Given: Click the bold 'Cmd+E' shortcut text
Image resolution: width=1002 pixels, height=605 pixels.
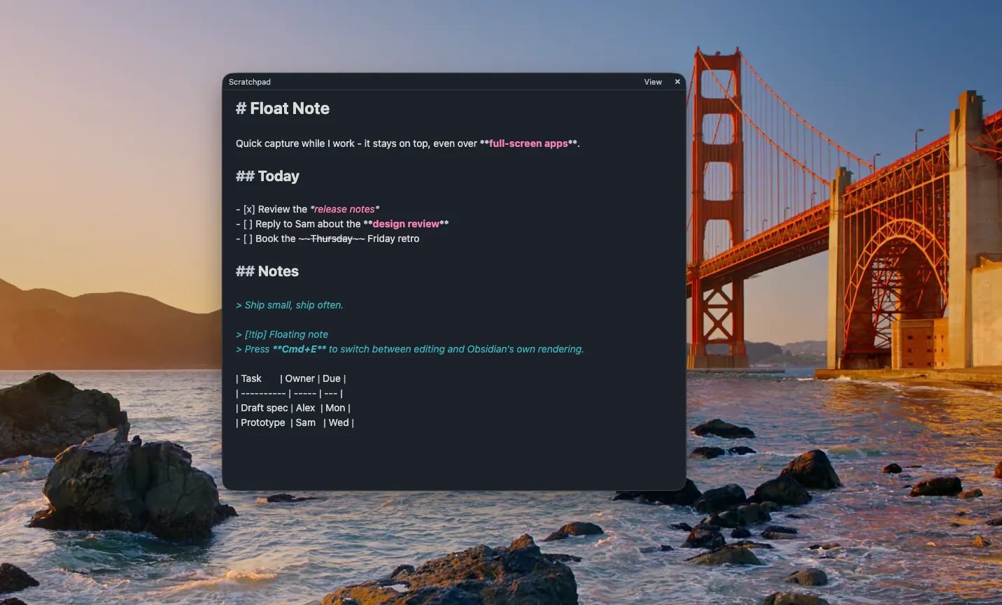Looking at the screenshot, I should (299, 349).
